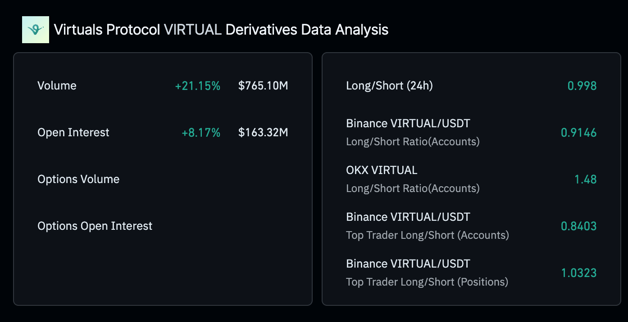Click the 0.998 long/short ratio value
Image resolution: width=628 pixels, height=322 pixels.
tap(582, 86)
